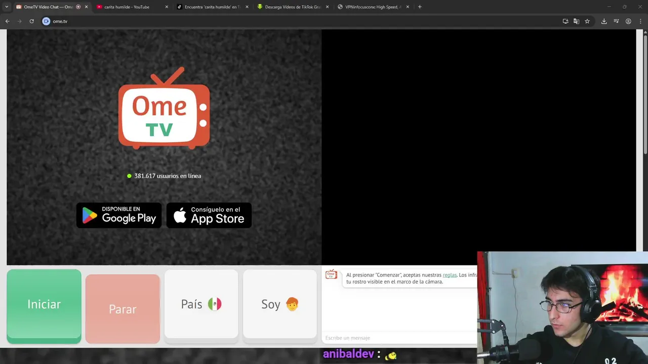
Task: Close the Descarga Videos de TikTok tab
Action: pyautogui.click(x=327, y=7)
